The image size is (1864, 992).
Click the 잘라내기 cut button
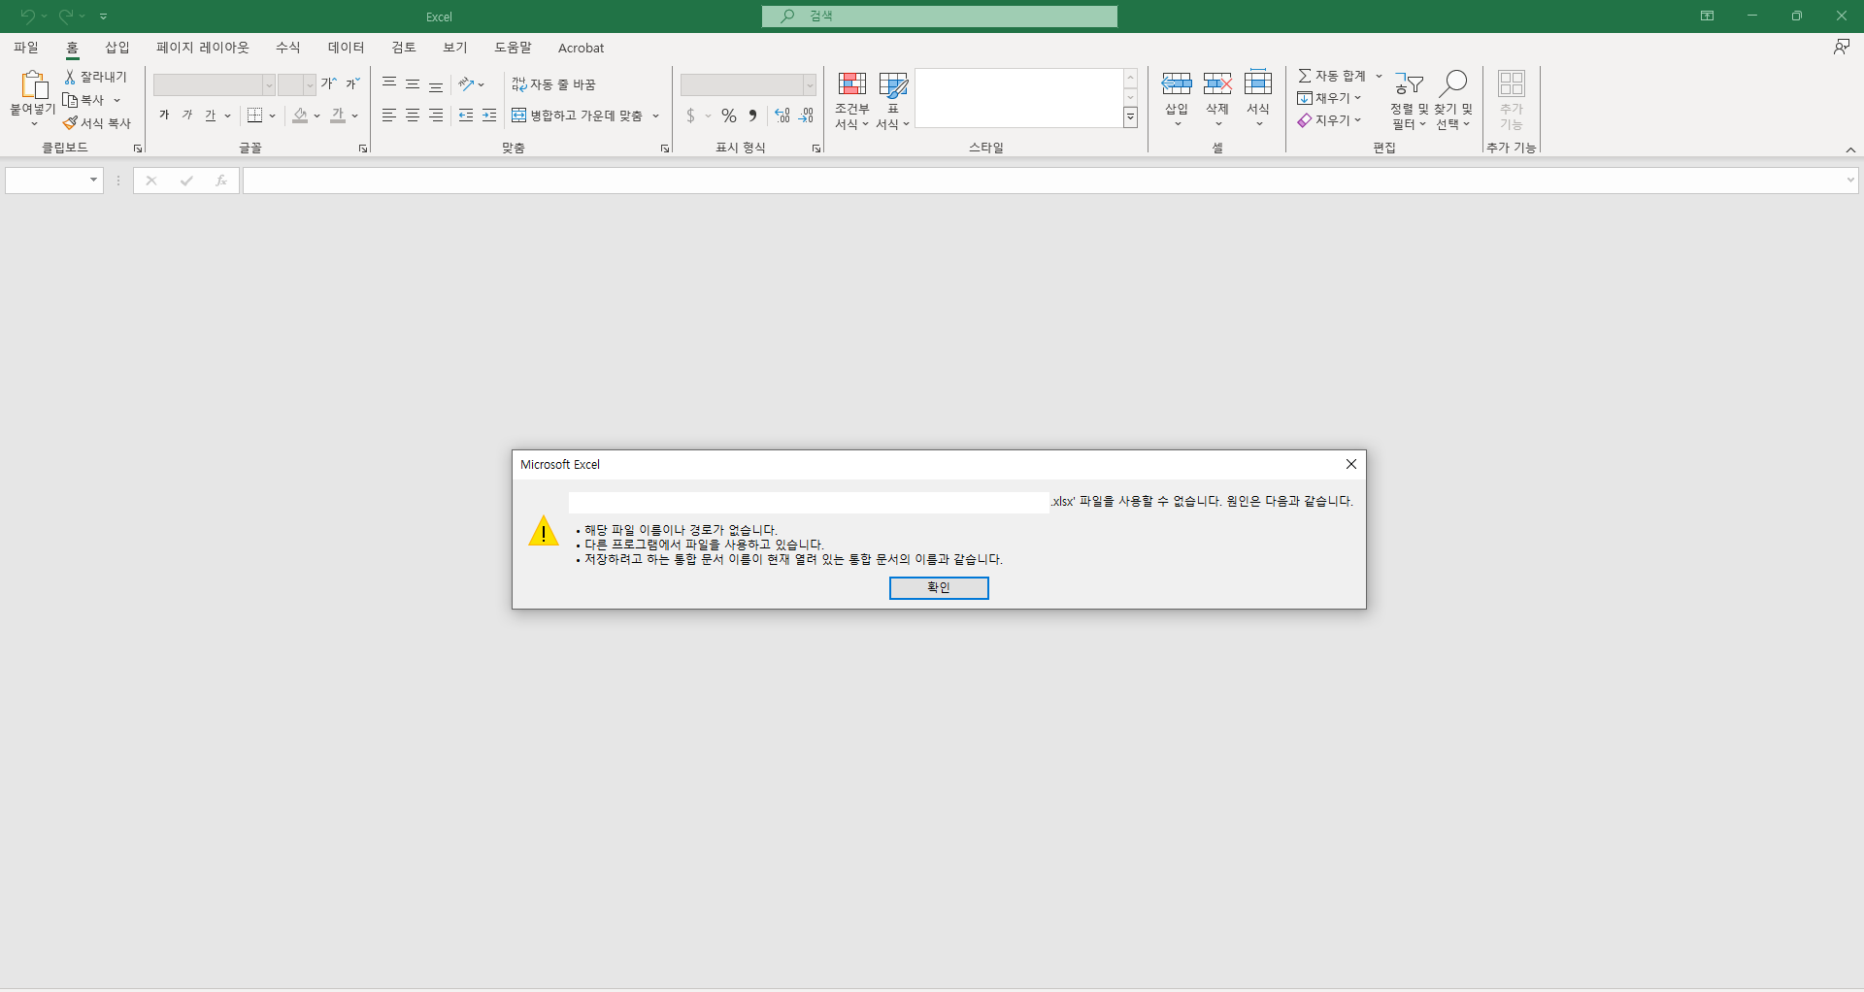click(96, 77)
